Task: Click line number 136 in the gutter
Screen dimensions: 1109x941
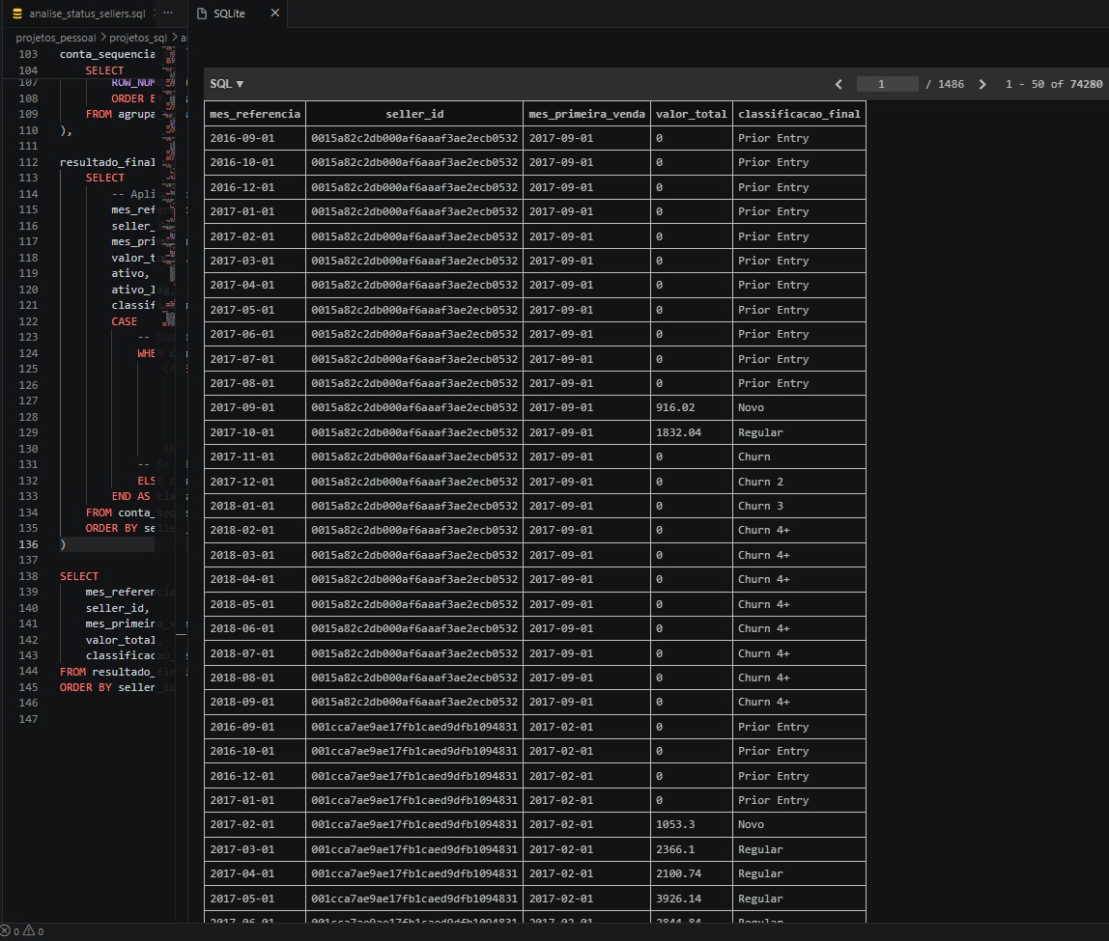Action: pos(28,544)
